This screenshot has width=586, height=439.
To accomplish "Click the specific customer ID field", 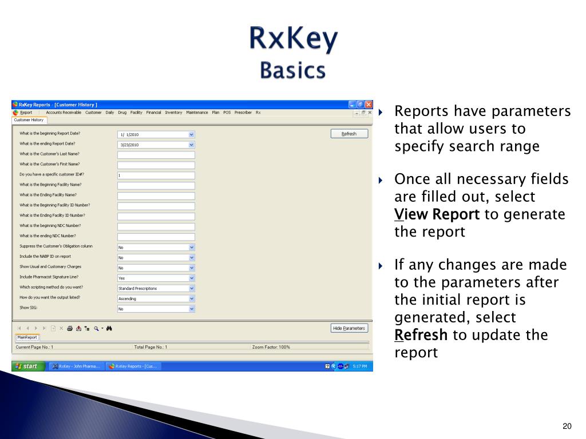I will pos(156,175).
